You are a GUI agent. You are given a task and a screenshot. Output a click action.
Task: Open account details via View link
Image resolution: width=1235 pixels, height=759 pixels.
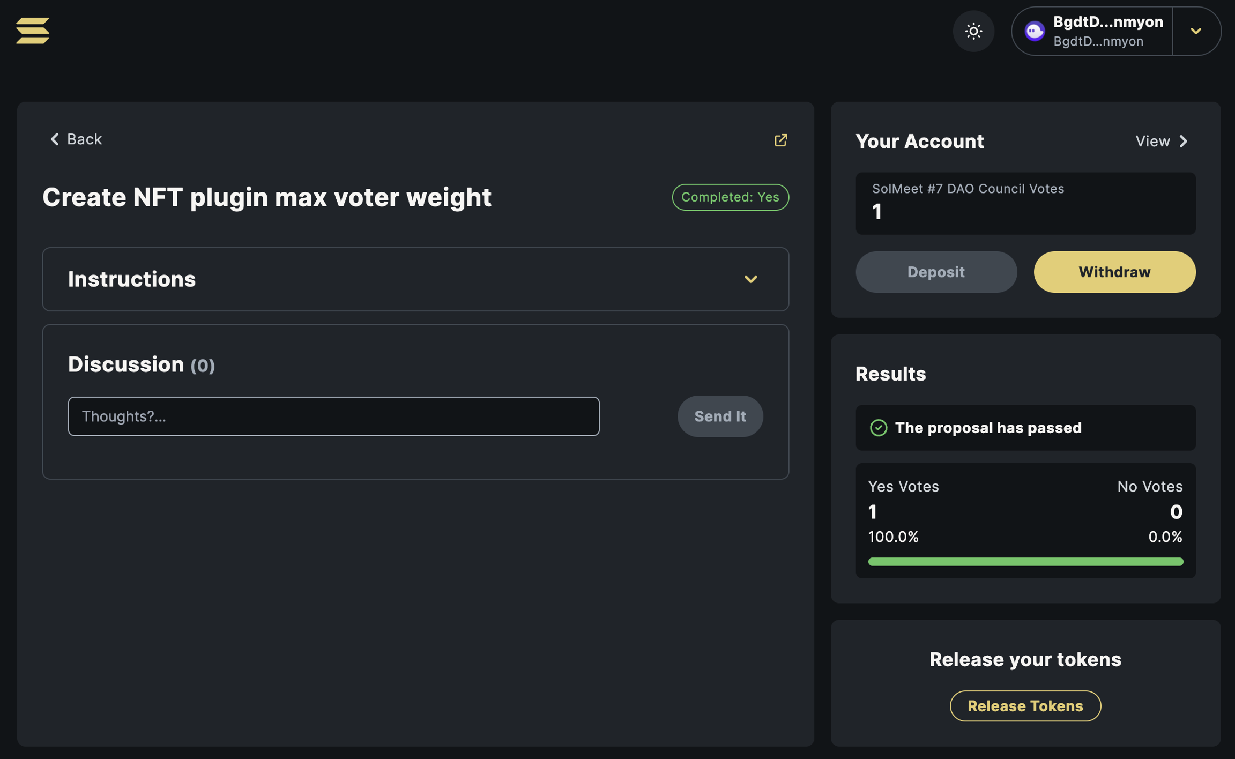(1152, 141)
